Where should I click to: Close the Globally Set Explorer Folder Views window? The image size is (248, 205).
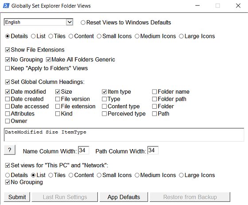[238, 6]
